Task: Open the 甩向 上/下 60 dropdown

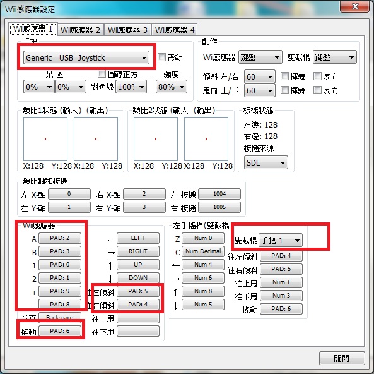Action: 260,90
